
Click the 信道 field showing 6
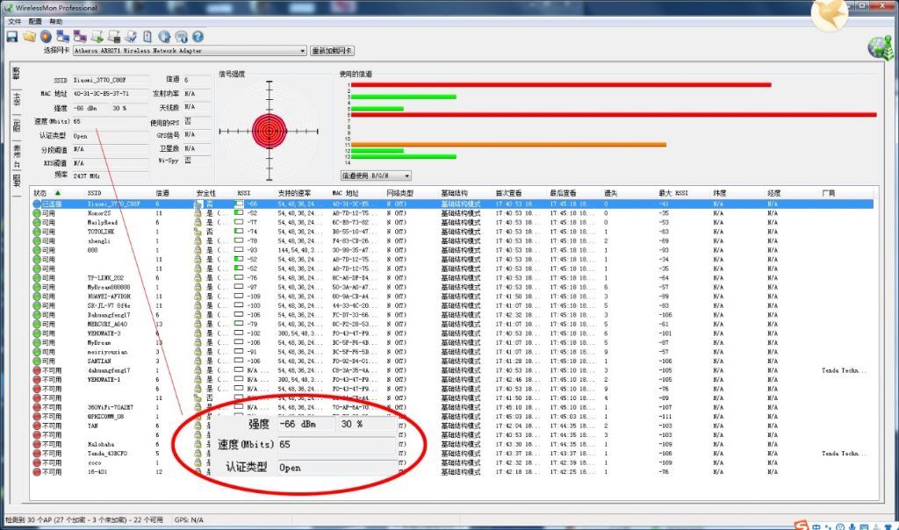pyautogui.click(x=197, y=80)
